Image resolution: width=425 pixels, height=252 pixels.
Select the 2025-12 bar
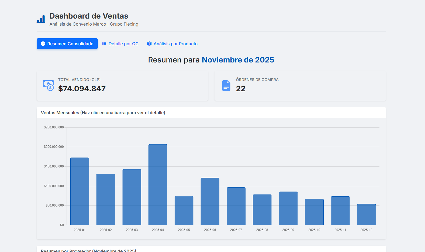point(366,214)
